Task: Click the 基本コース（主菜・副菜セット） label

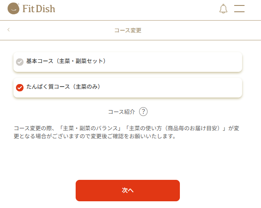Action: (66, 61)
